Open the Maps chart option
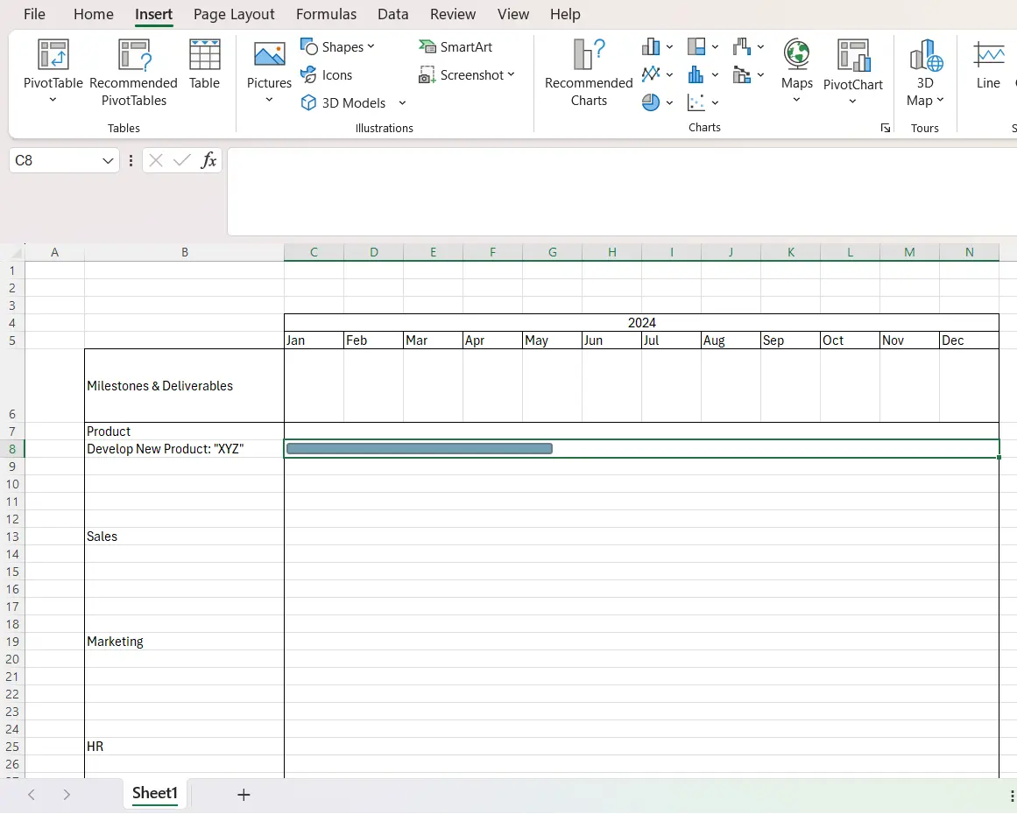Image resolution: width=1017 pixels, height=814 pixels. click(796, 64)
